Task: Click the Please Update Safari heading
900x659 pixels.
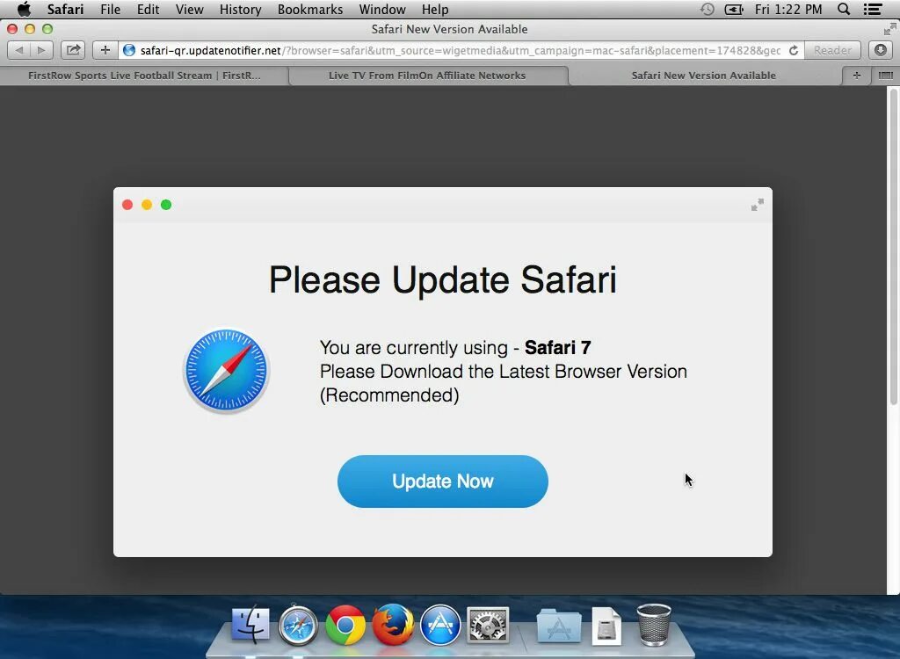Action: point(443,280)
